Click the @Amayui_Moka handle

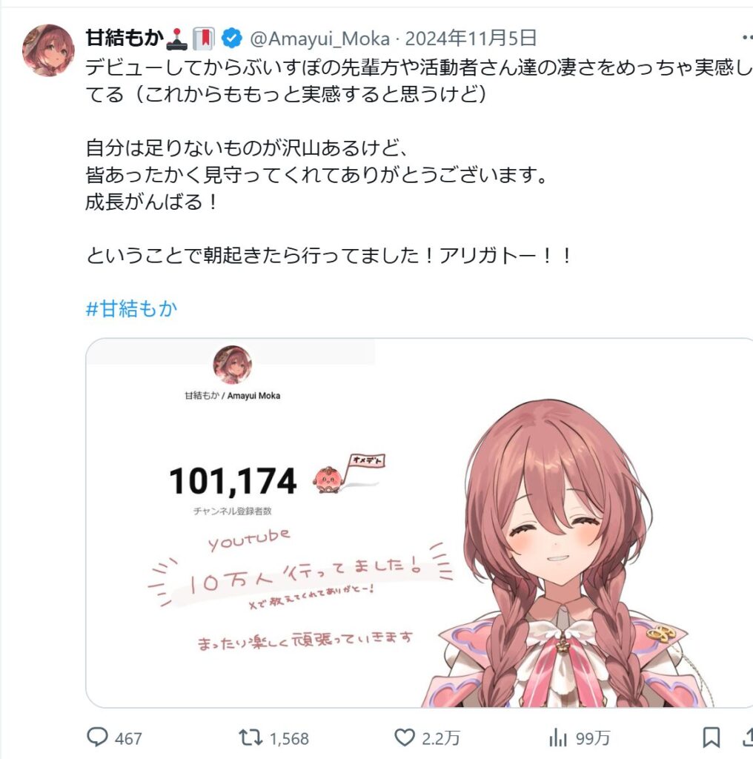click(319, 39)
